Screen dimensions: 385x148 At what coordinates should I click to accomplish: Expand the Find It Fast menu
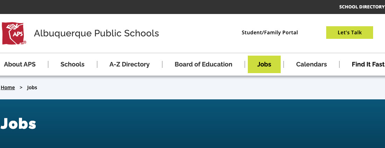pos(368,64)
